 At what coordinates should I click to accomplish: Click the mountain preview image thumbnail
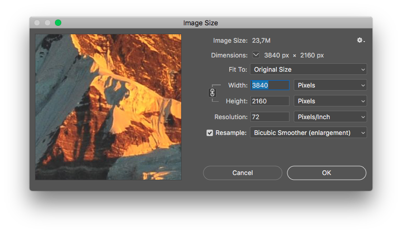pos(108,107)
